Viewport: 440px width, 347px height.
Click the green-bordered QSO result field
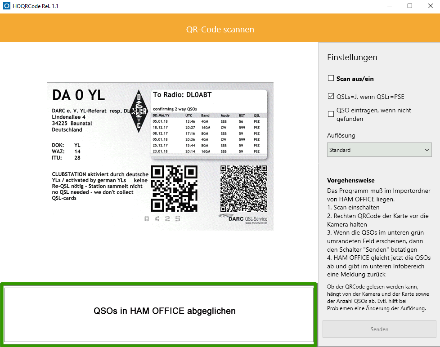tap(159, 315)
